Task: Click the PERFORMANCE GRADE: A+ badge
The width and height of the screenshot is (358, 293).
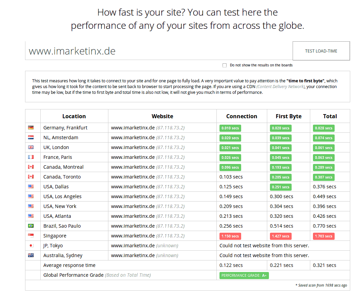Action: coord(244,275)
